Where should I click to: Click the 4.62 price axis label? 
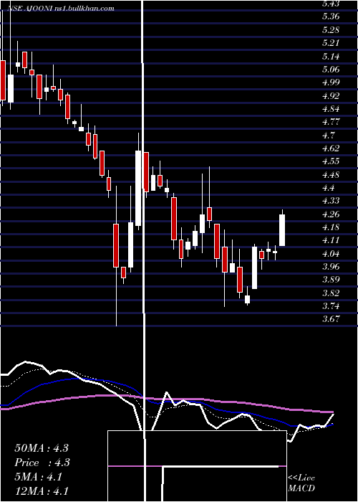[x=331, y=148]
